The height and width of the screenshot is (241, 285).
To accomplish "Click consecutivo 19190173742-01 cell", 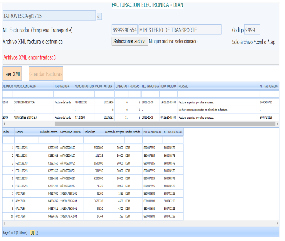I will pyautogui.click(x=71, y=217).
